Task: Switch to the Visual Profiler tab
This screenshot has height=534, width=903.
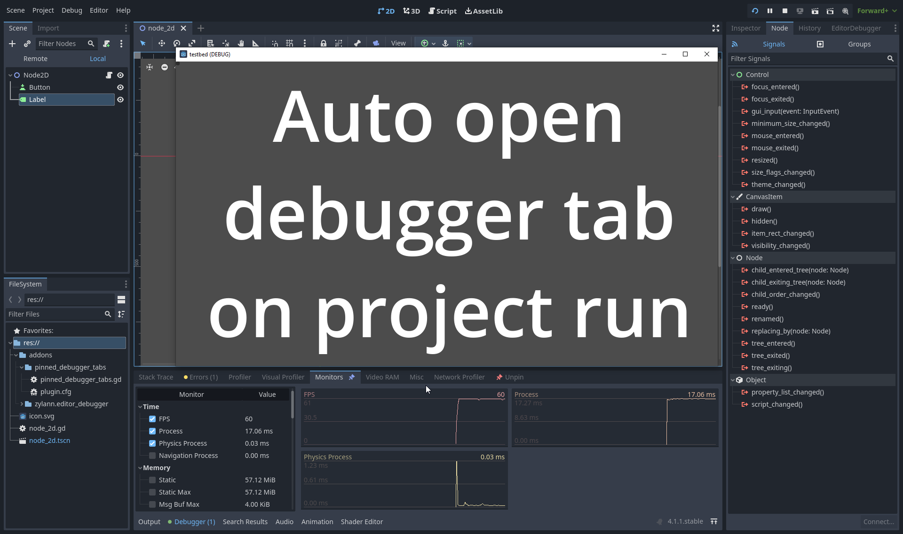Action: pos(283,377)
